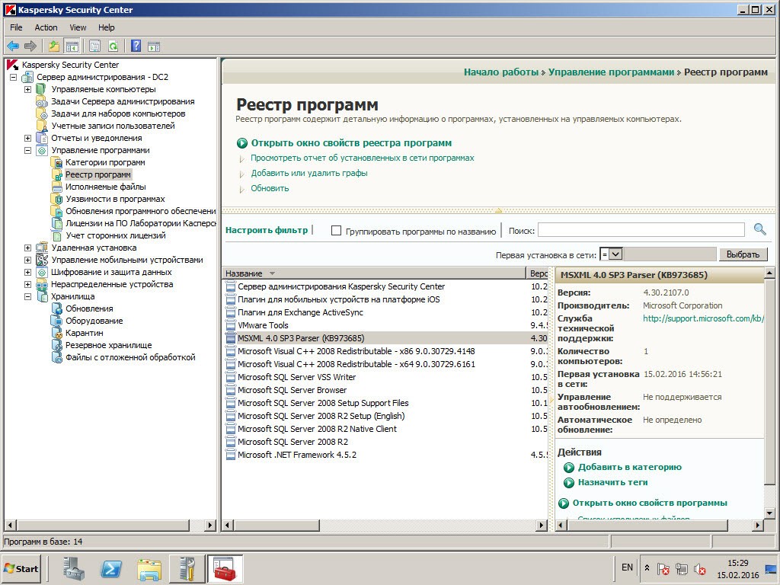Toggle the Show/Hide Console Tree toolbar icon
This screenshot has width=780, height=585.
pyautogui.click(x=72, y=46)
